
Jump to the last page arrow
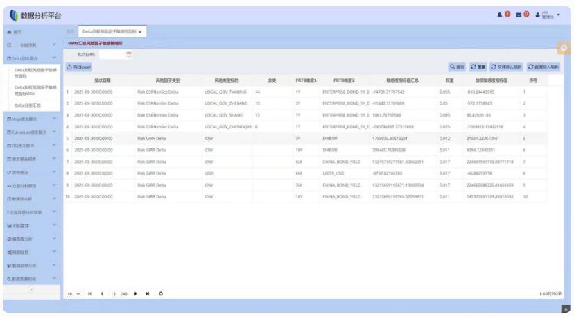click(148, 293)
